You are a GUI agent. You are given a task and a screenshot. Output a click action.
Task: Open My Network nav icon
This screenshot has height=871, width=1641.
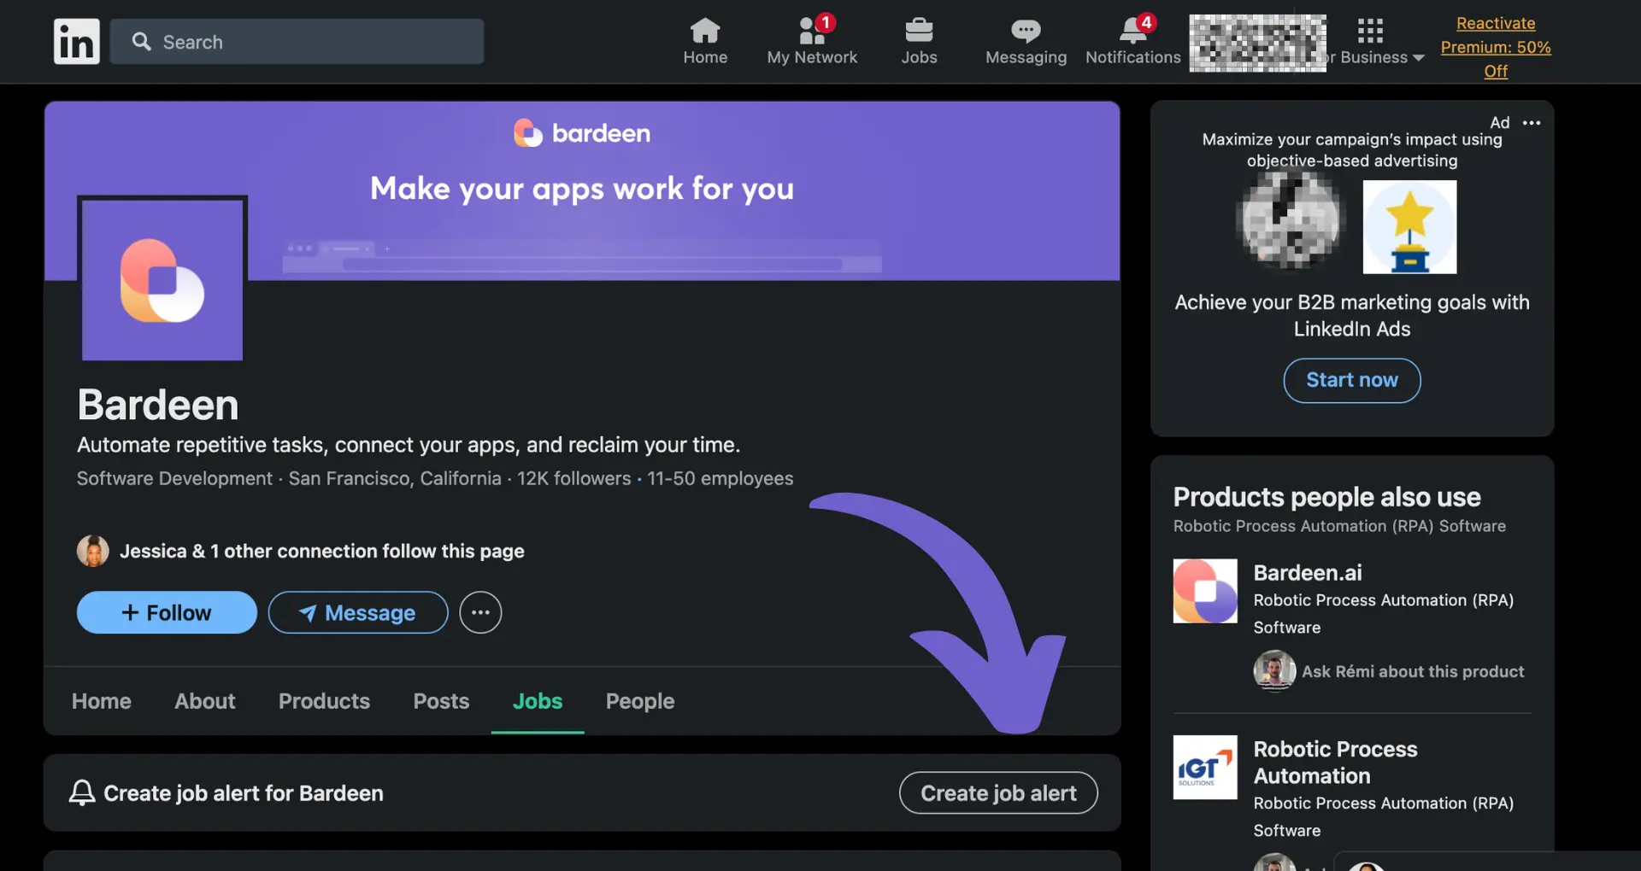[812, 31]
